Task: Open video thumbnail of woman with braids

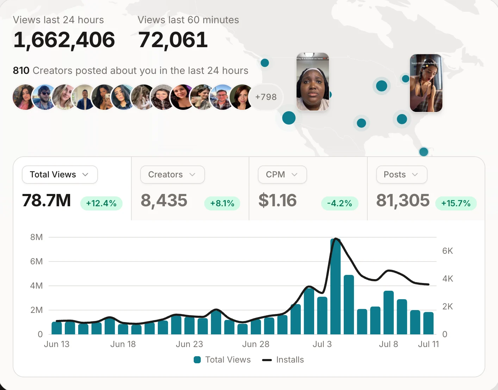Action: point(426,83)
